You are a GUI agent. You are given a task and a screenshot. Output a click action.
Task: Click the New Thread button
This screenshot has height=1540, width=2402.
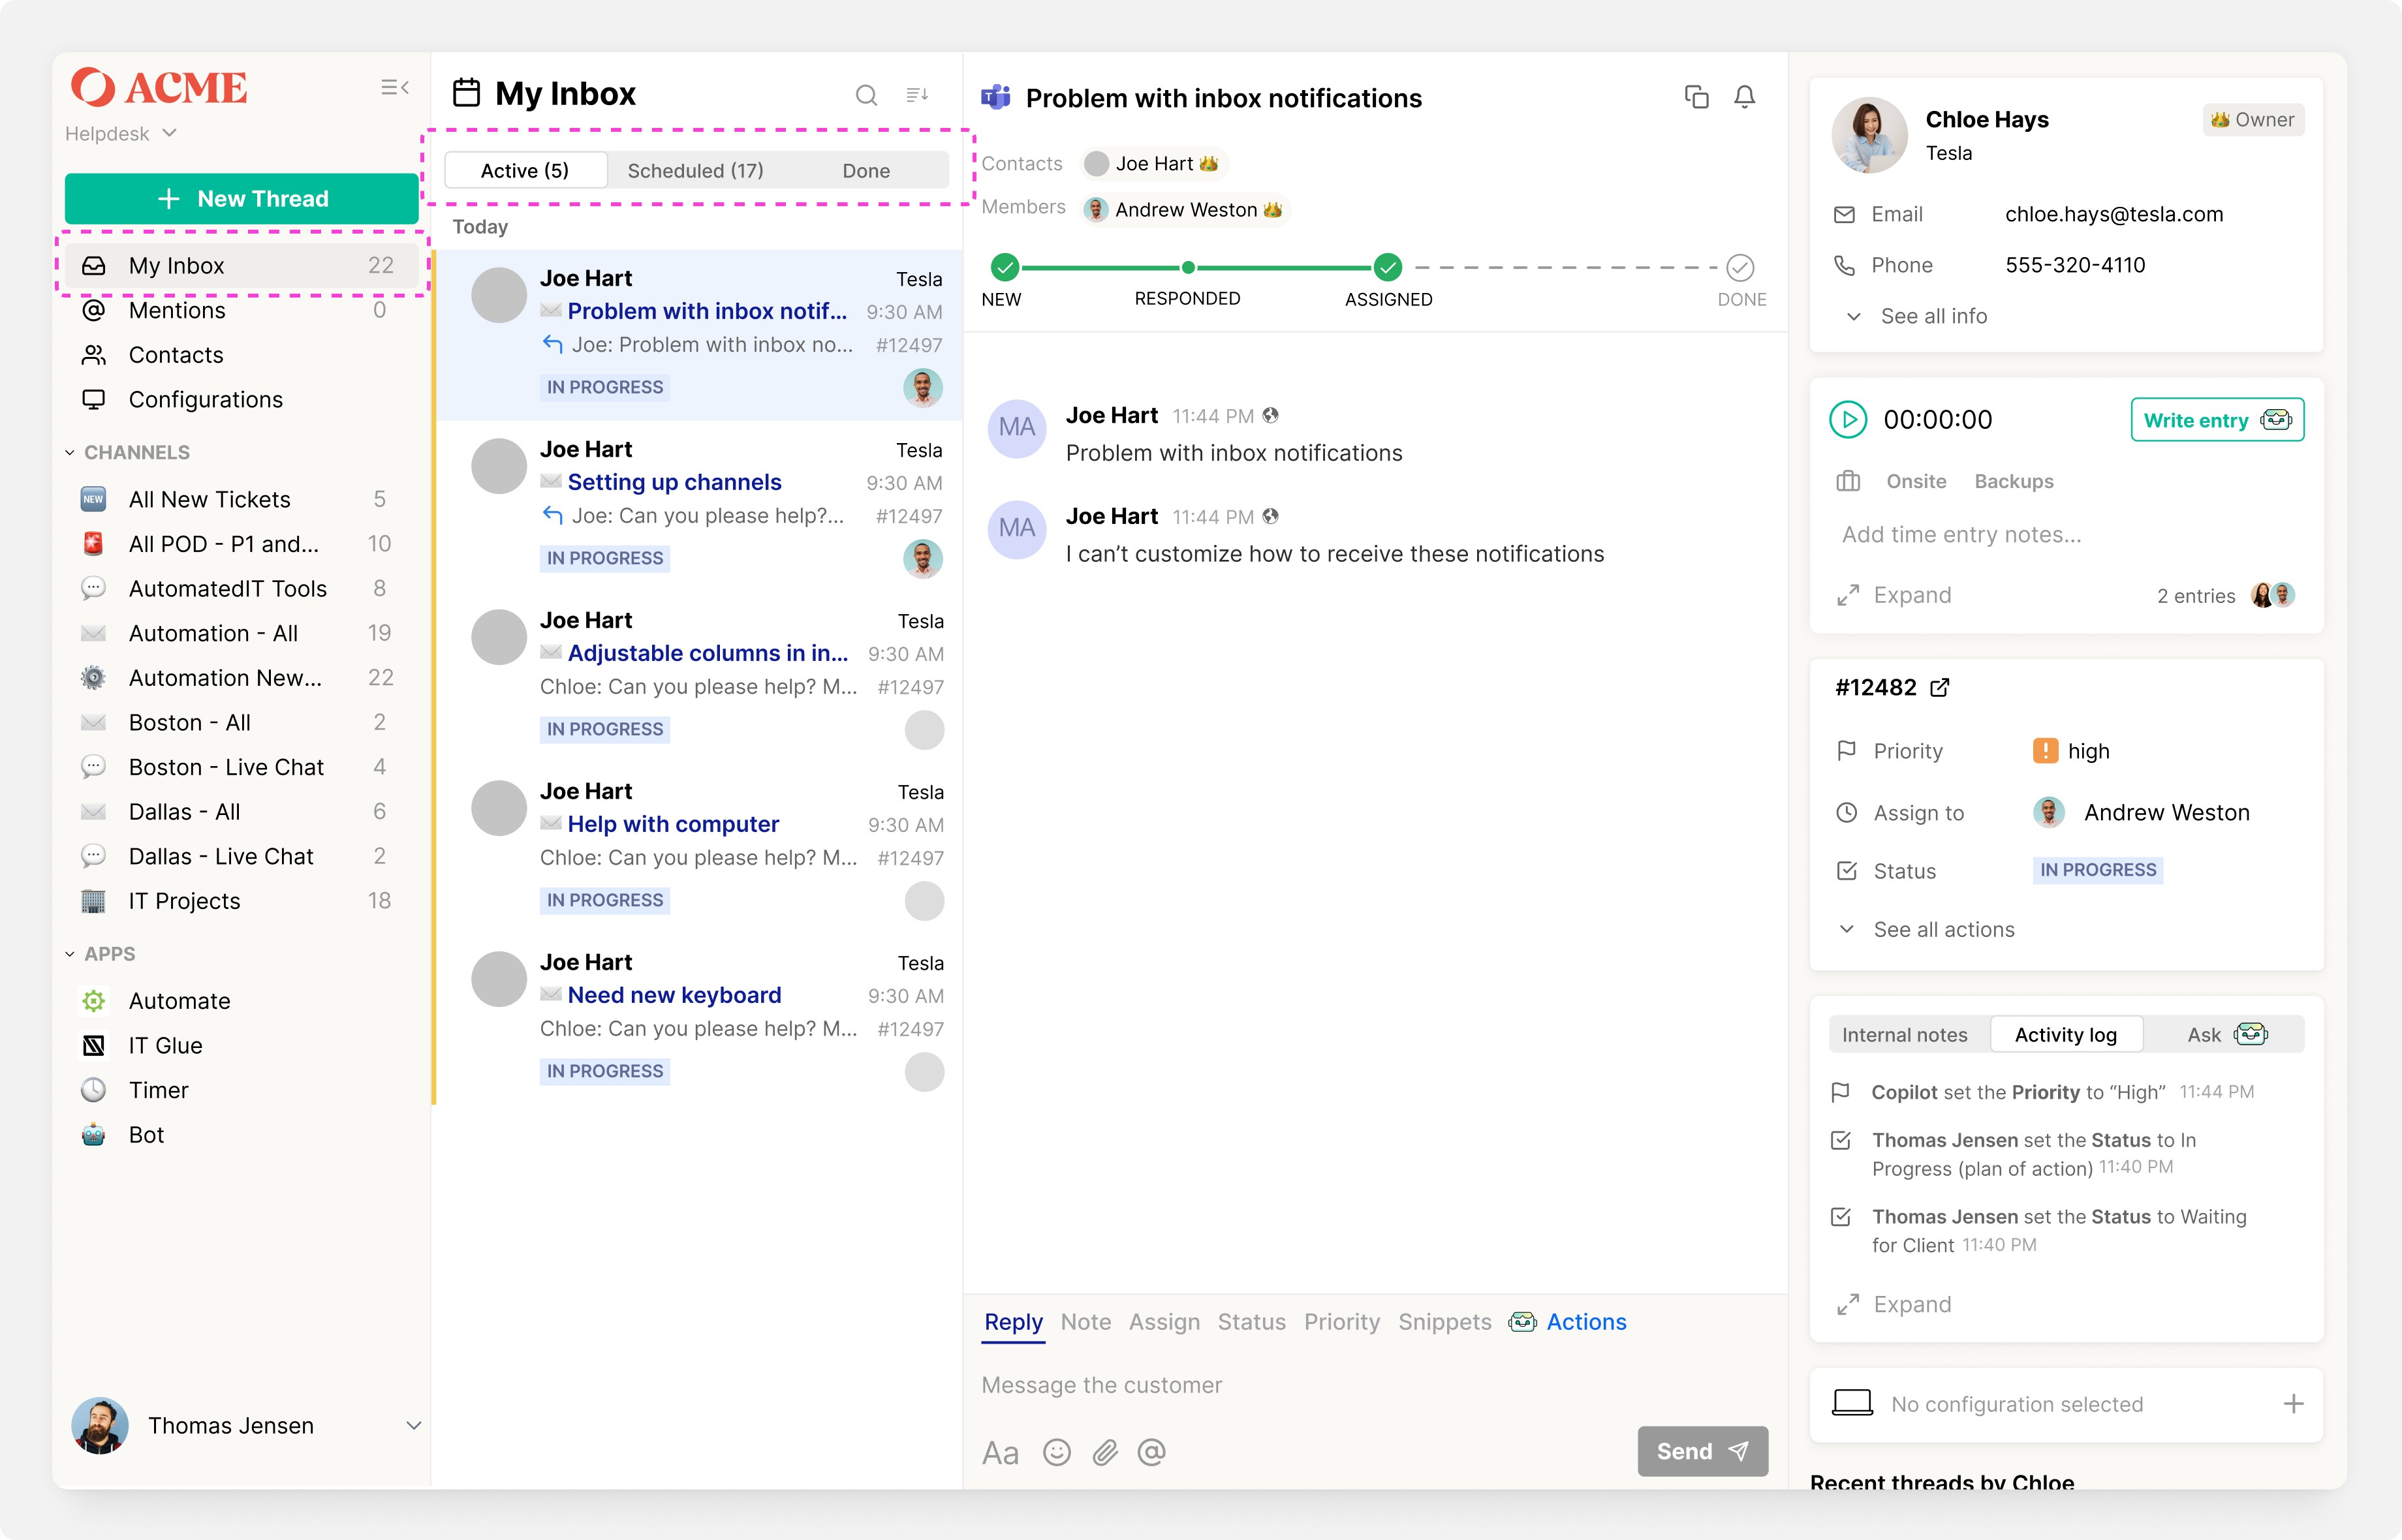[x=241, y=198]
